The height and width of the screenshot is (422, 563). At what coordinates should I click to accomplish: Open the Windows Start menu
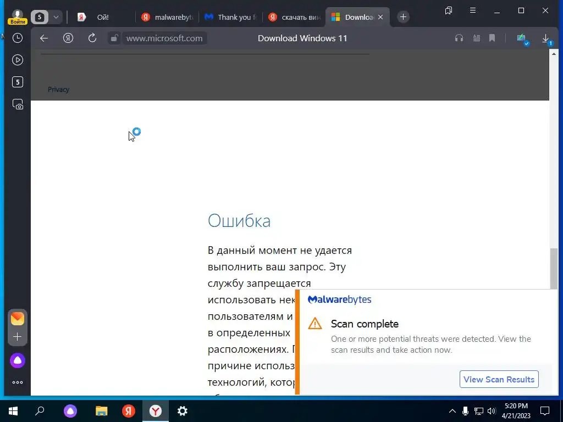tap(13, 411)
